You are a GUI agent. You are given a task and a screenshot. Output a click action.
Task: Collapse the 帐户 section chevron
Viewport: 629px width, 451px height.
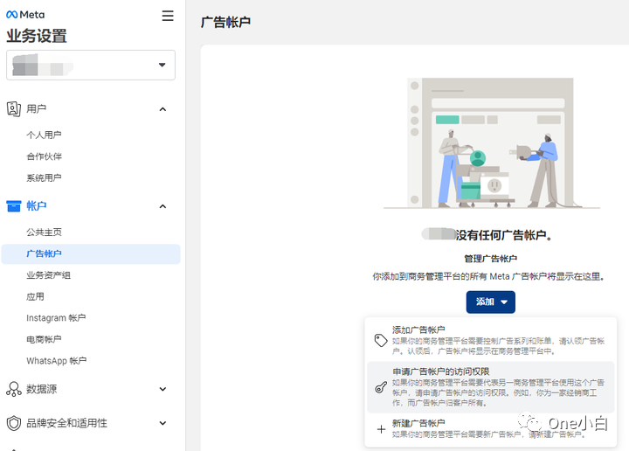point(162,206)
